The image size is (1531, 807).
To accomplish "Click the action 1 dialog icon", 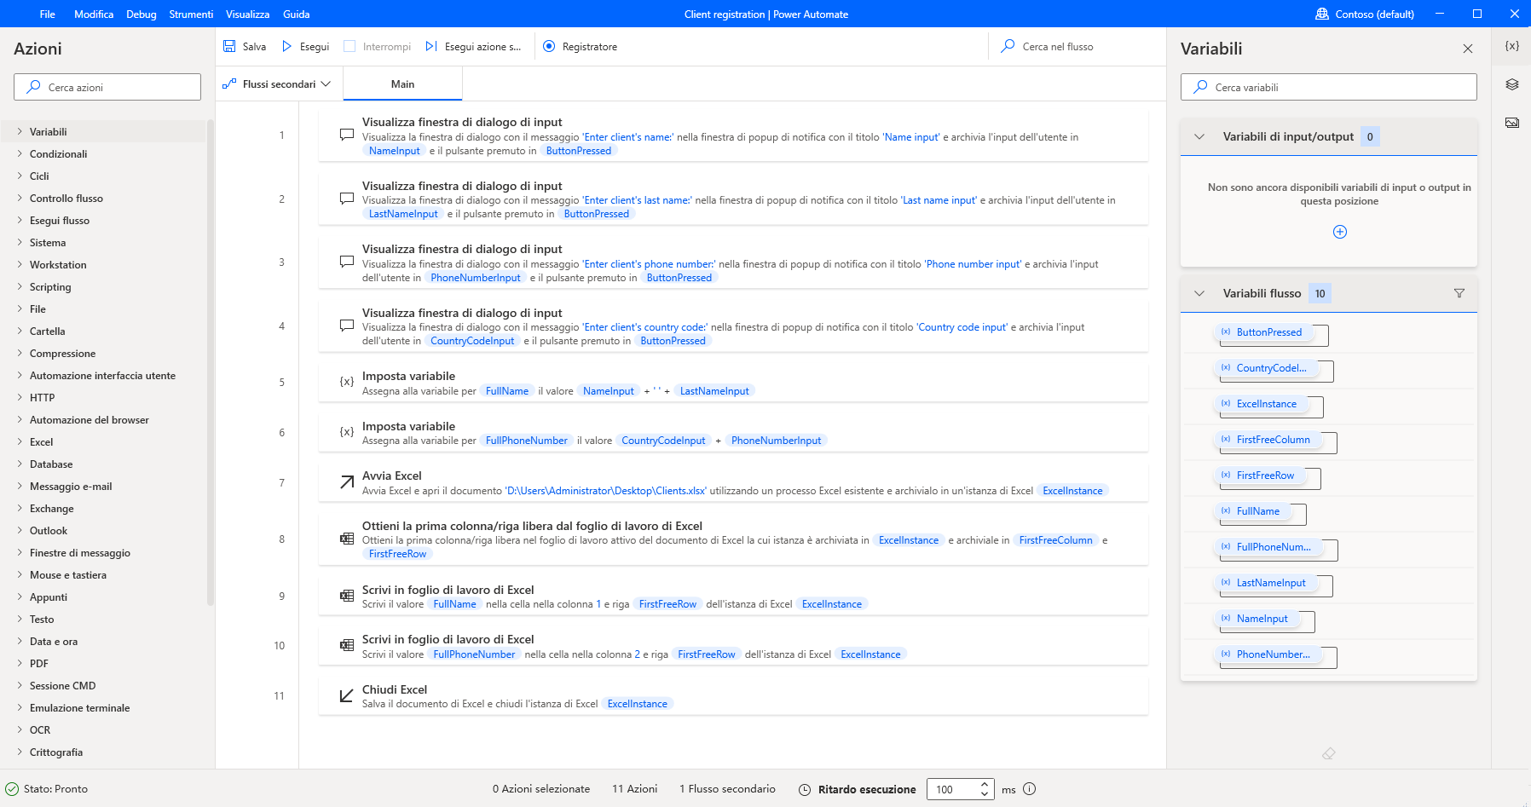I will (x=347, y=135).
